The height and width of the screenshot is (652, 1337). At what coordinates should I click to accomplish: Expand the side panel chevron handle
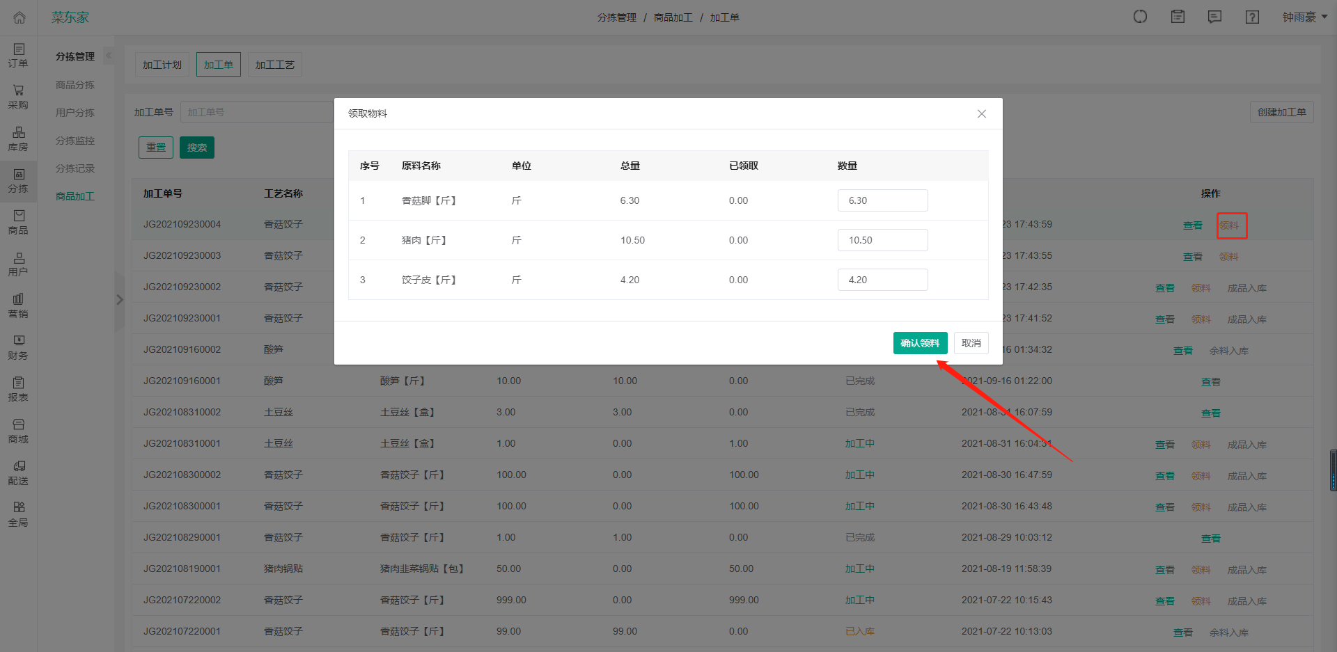click(x=120, y=300)
